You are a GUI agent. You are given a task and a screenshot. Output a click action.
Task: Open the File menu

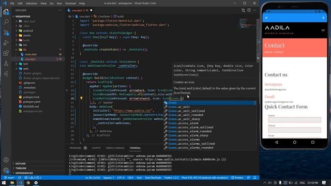(12, 4)
